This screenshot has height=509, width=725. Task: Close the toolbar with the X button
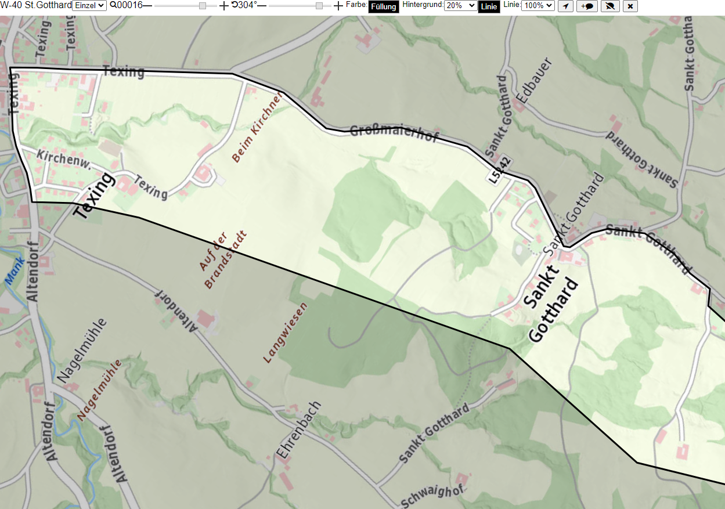coord(630,6)
